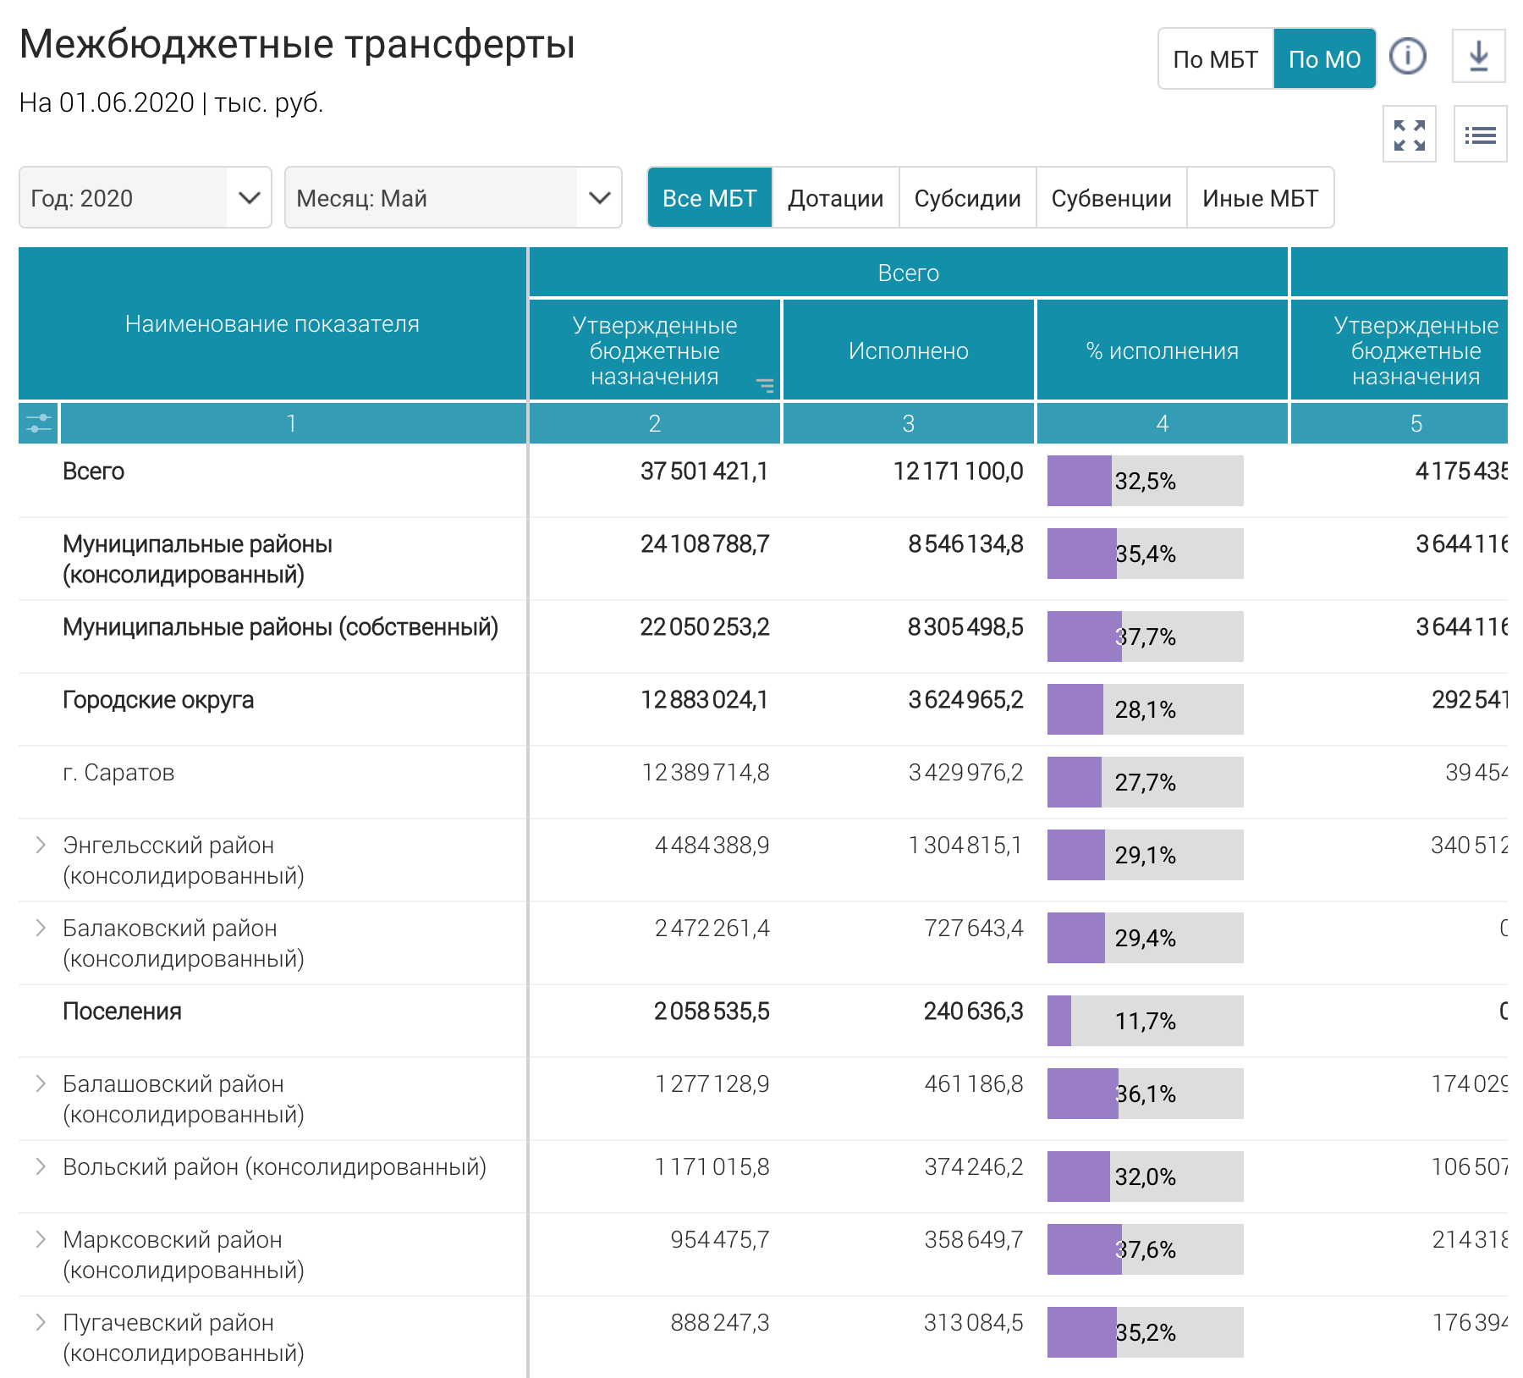The image size is (1523, 1378).
Task: Click value 888 247,3 for Пугачевский район
Action: (x=720, y=1323)
